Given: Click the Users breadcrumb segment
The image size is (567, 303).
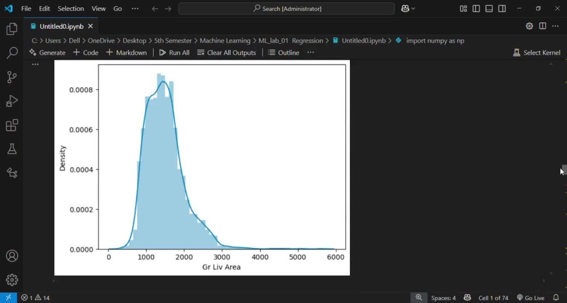Looking at the screenshot, I should pos(53,41).
